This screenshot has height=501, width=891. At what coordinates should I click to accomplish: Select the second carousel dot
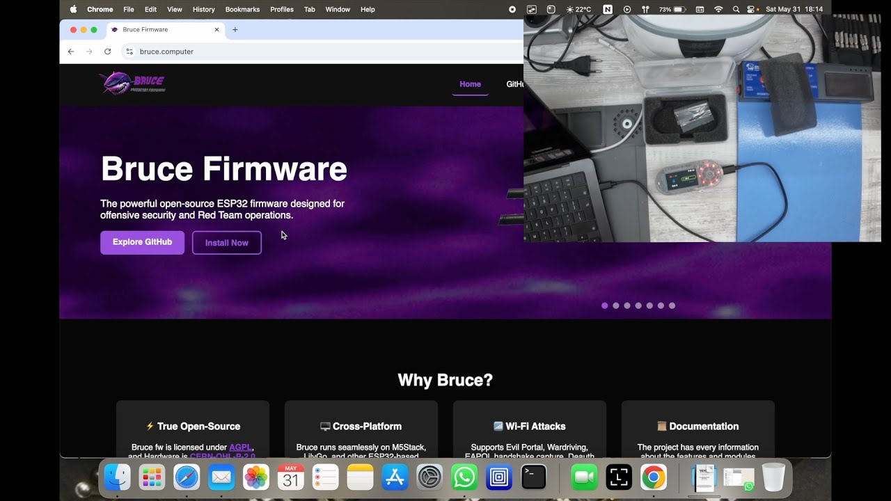[x=615, y=305]
